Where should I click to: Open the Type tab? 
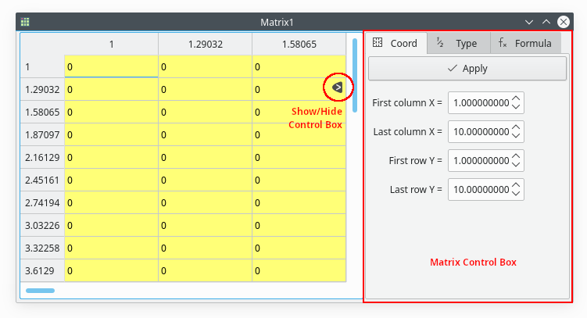tap(457, 44)
